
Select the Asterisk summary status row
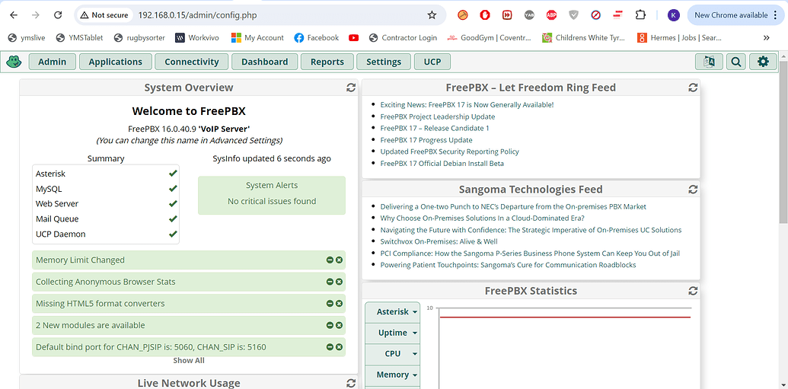[x=106, y=174]
